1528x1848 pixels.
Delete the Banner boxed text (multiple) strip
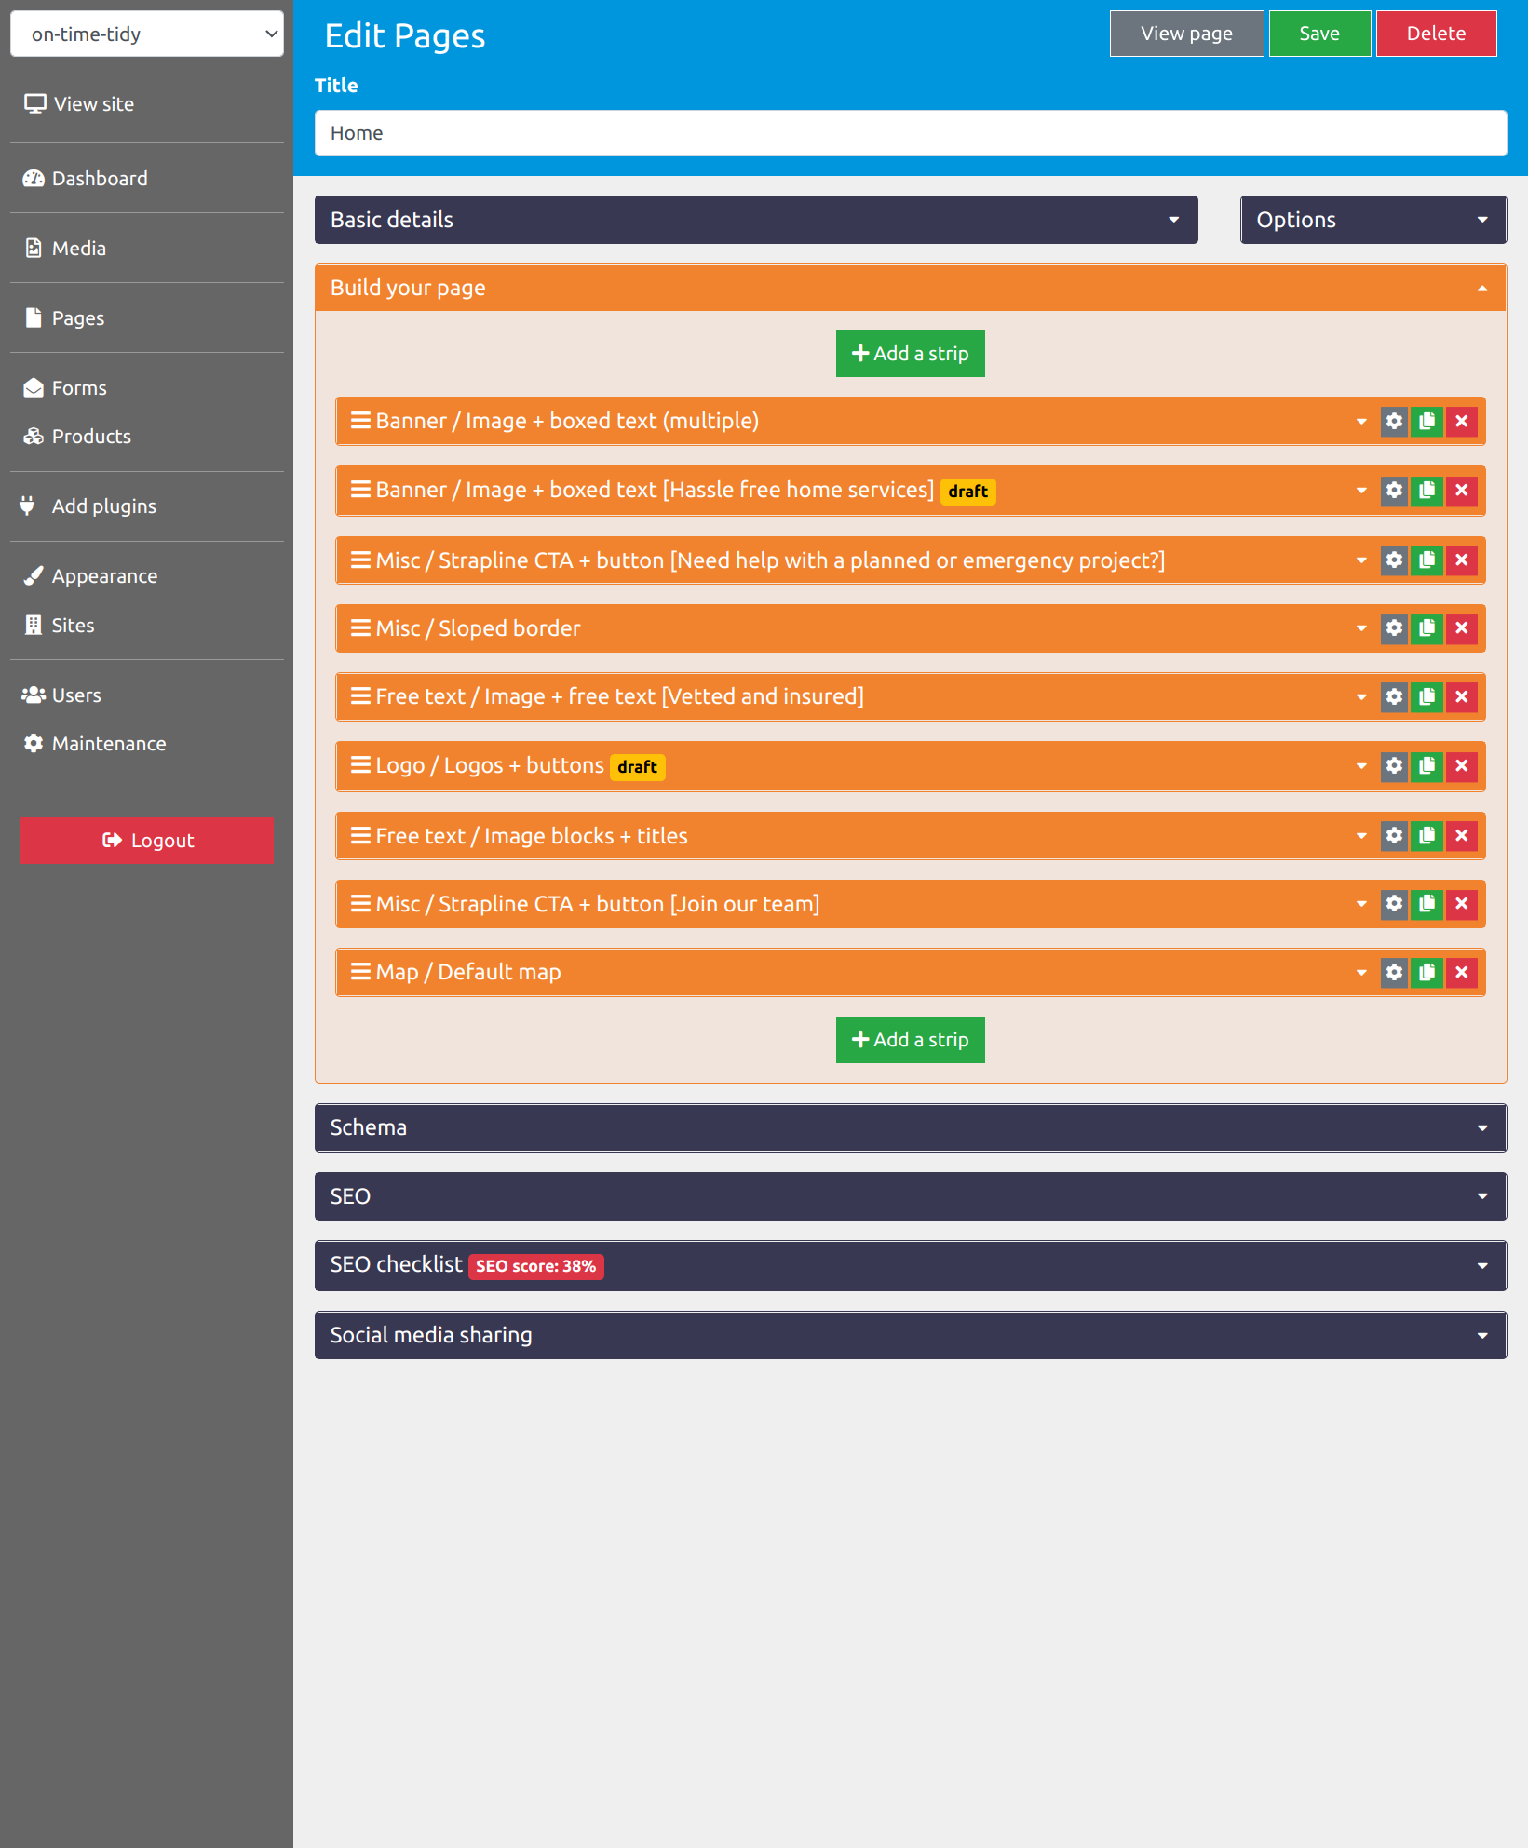click(x=1462, y=422)
